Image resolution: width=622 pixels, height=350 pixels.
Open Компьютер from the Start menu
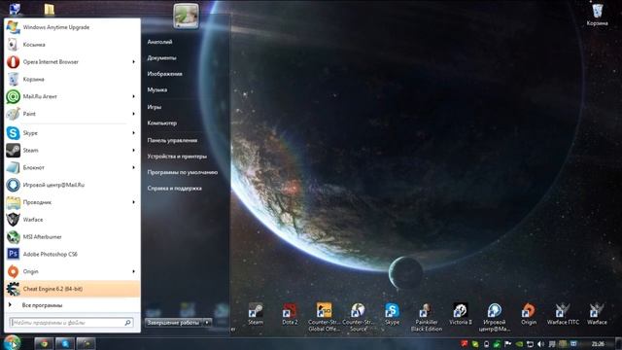(x=162, y=123)
